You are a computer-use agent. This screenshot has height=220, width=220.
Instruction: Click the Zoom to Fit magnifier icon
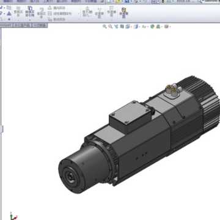pos(105,26)
